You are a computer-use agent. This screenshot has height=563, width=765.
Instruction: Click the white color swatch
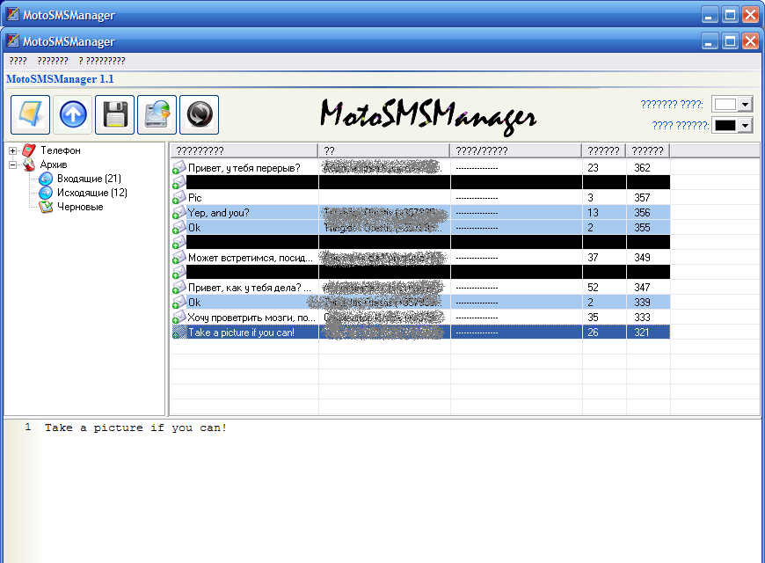725,104
